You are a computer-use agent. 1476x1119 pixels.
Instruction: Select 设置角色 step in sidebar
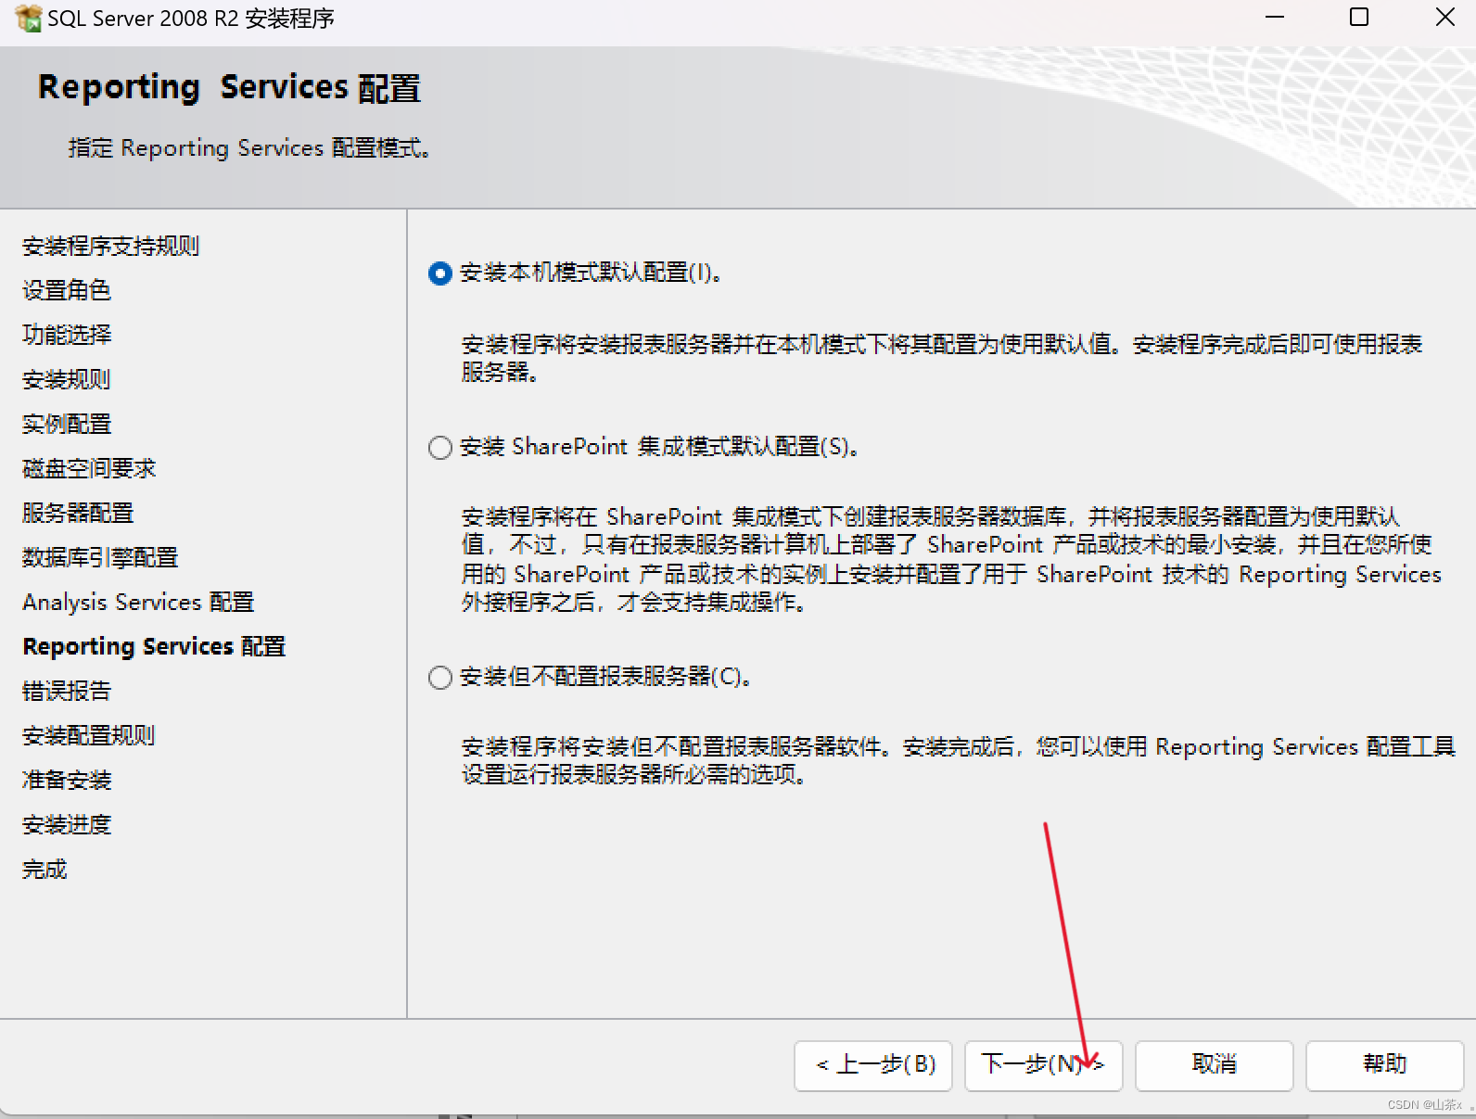[67, 290]
